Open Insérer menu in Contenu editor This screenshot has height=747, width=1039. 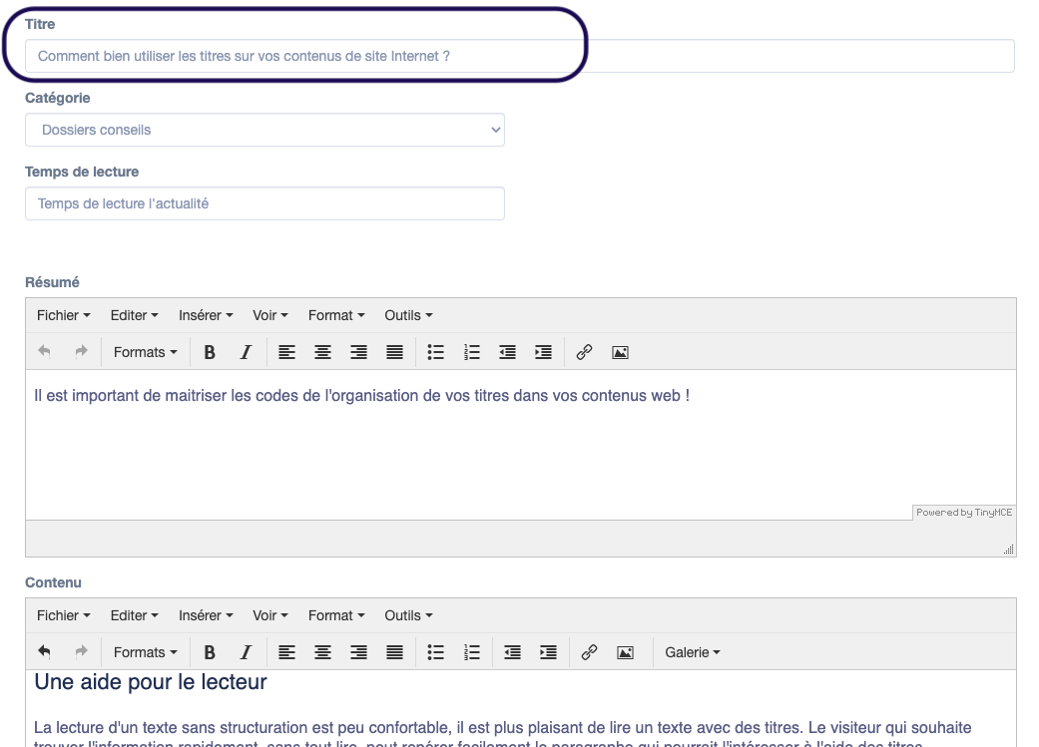coord(206,615)
